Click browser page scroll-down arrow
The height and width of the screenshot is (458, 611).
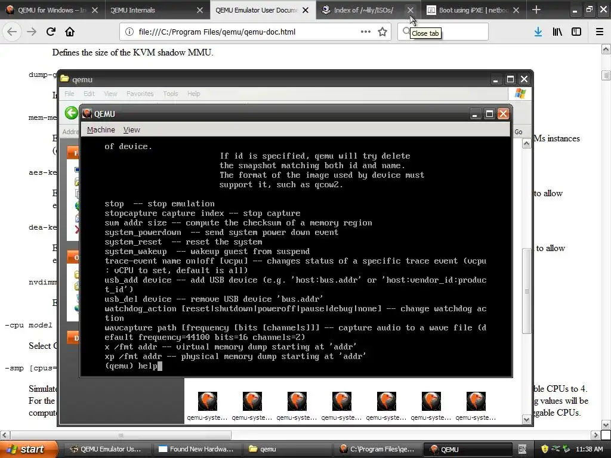pos(606,425)
